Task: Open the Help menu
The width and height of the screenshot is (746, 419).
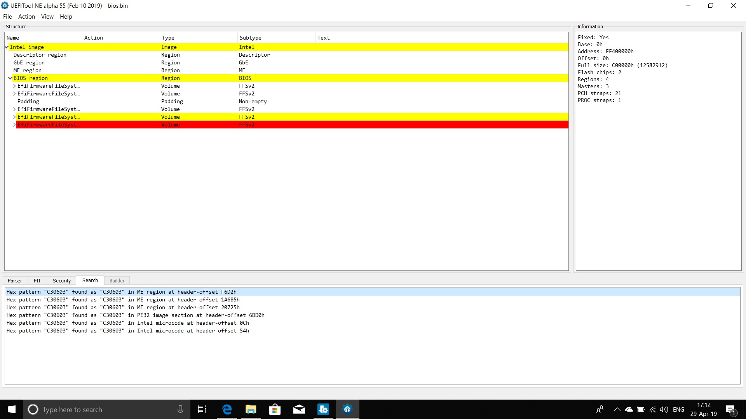Action: pyautogui.click(x=66, y=16)
